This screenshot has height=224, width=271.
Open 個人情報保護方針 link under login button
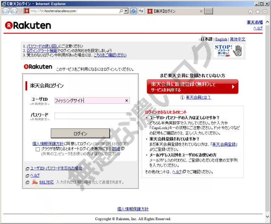pos(48,144)
